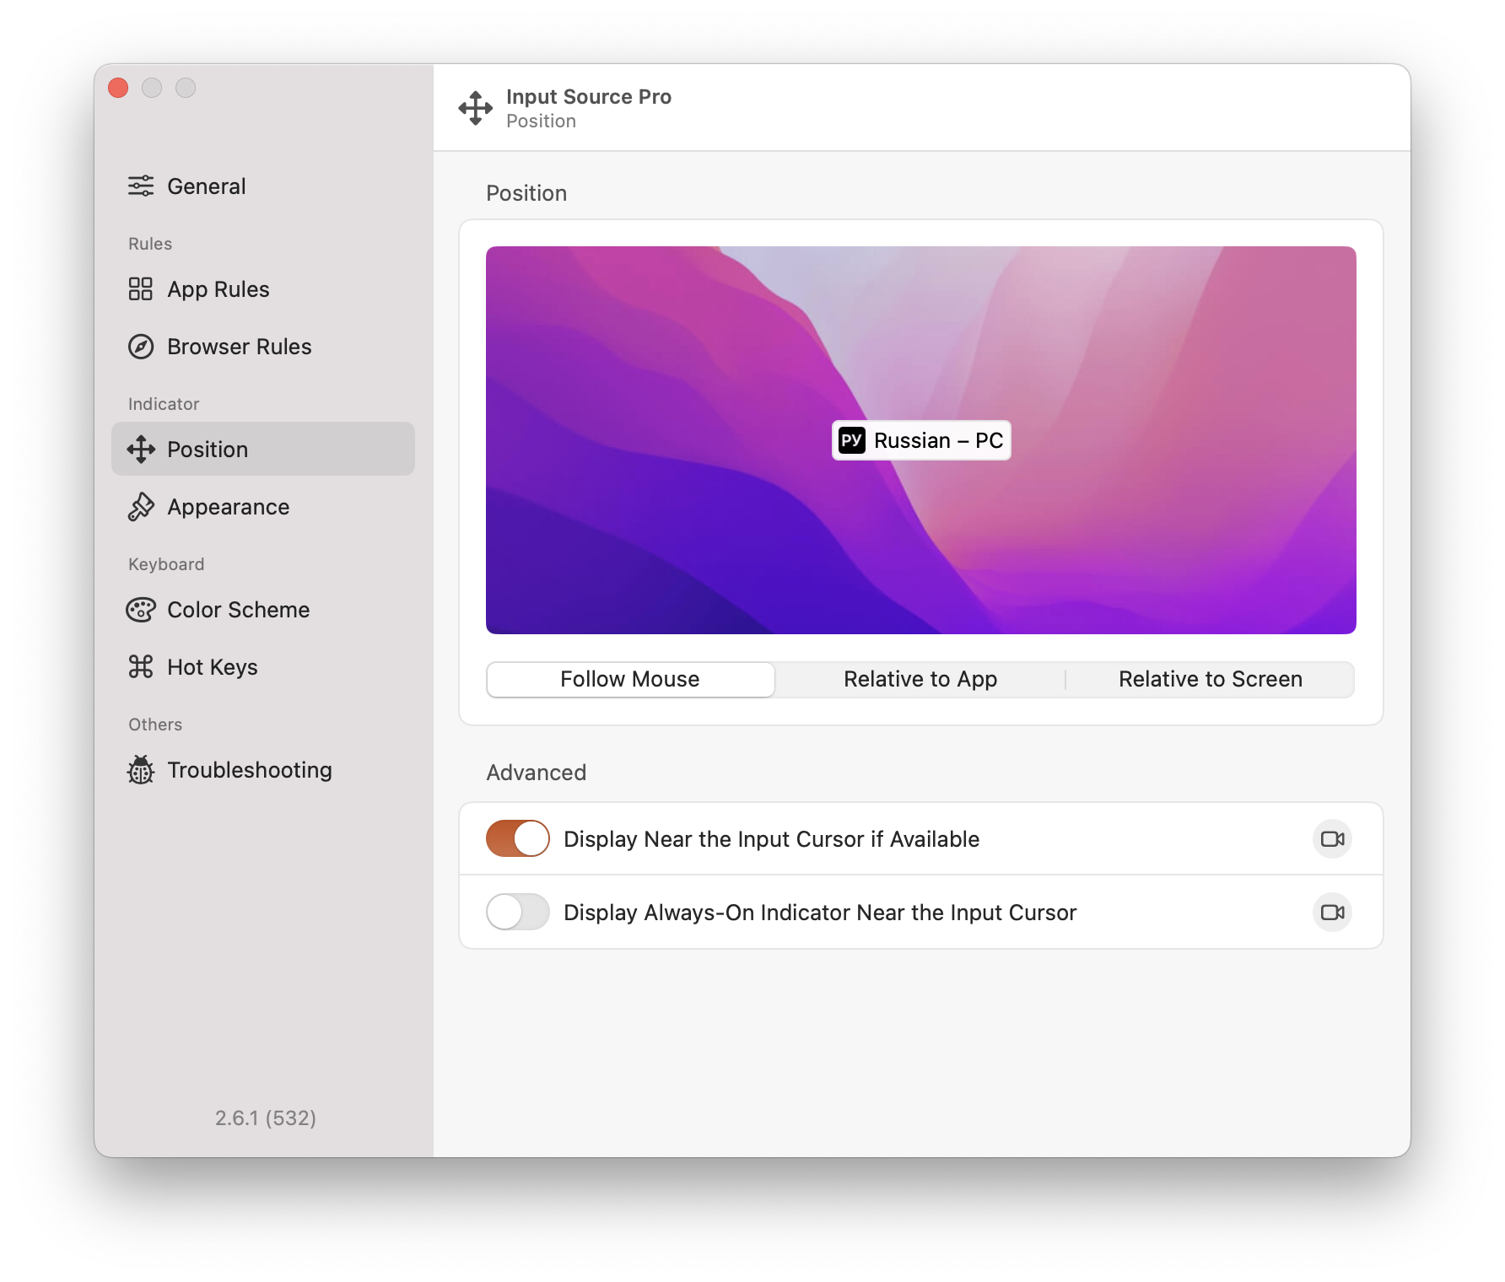This screenshot has height=1282, width=1505.
Task: Click the Russian – PC indicator preview
Action: [921, 440]
